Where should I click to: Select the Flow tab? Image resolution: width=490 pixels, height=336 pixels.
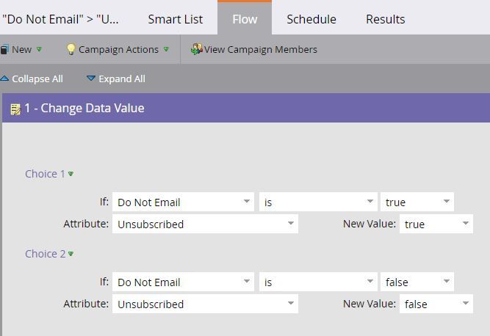(x=245, y=19)
